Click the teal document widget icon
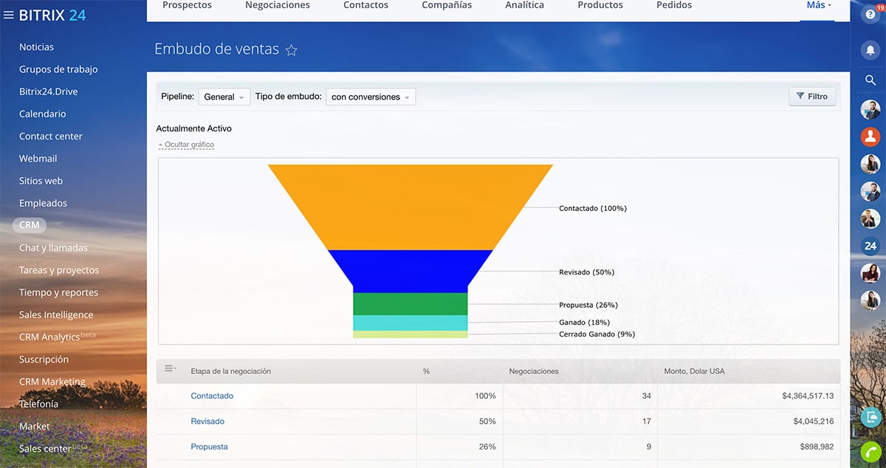 870,416
